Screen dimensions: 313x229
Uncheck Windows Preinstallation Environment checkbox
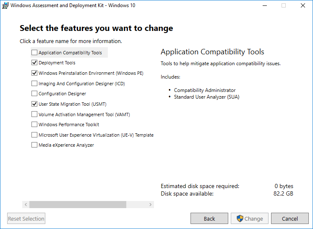point(34,73)
